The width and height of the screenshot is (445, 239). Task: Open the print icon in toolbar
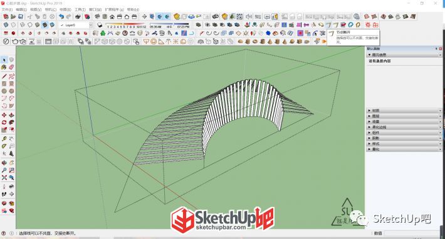pyautogui.click(x=78, y=17)
